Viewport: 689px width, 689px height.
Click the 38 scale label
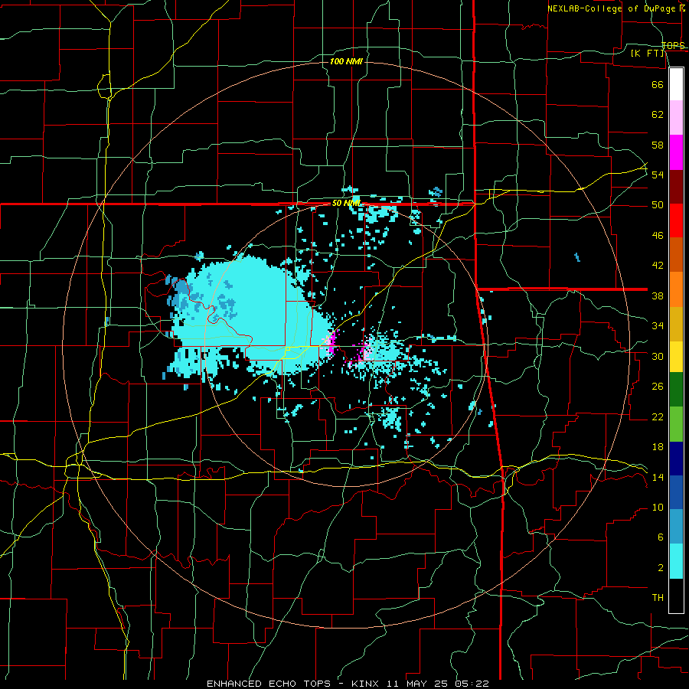tap(658, 296)
